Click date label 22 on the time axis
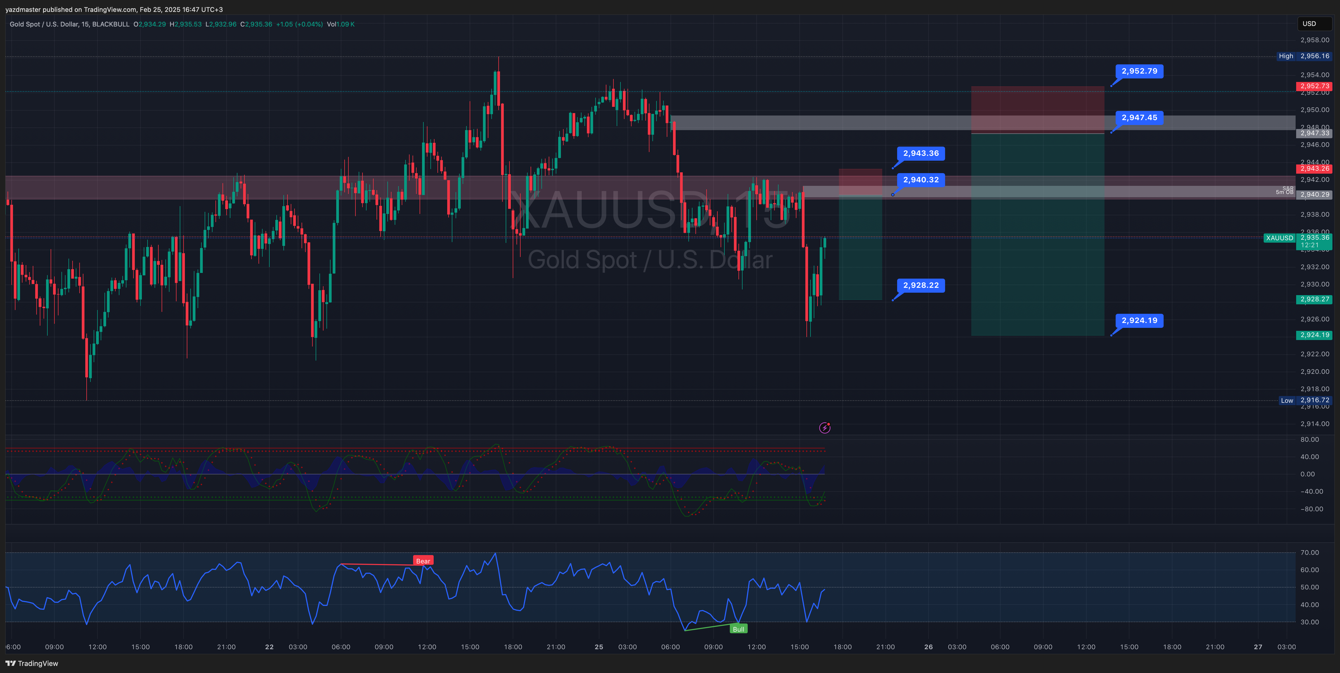This screenshot has width=1340, height=673. click(x=269, y=647)
